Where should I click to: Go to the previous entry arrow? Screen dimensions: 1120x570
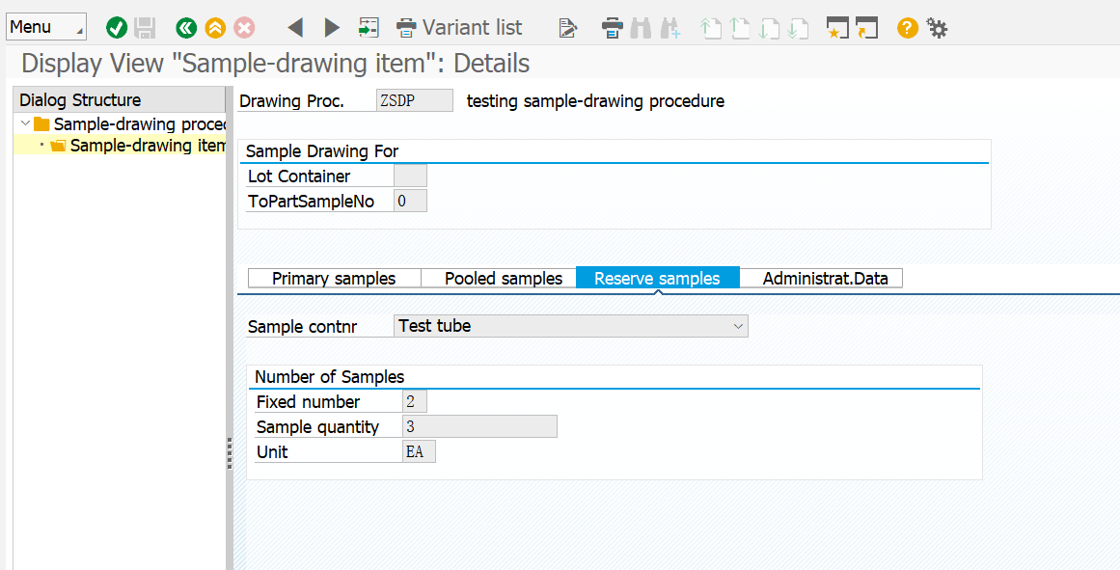296,28
